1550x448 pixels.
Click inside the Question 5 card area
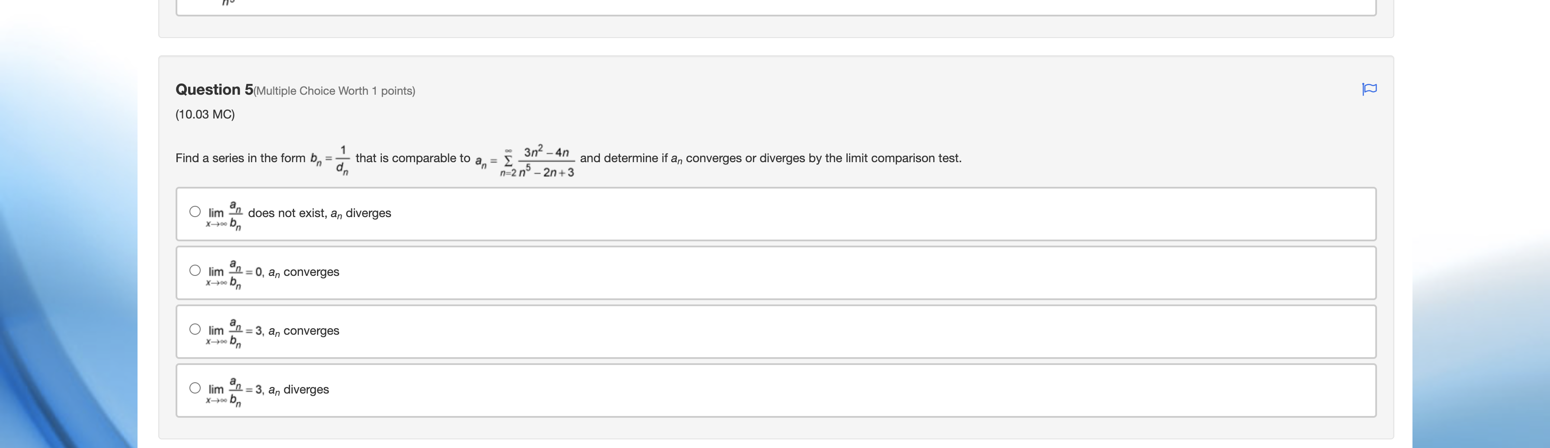point(776,240)
